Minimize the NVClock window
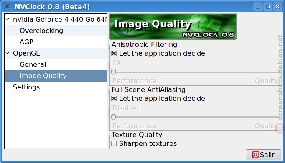285x163 pixels. [257, 7]
